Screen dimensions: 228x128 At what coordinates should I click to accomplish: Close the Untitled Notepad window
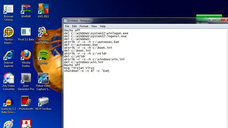pyautogui.click(x=225, y=20)
